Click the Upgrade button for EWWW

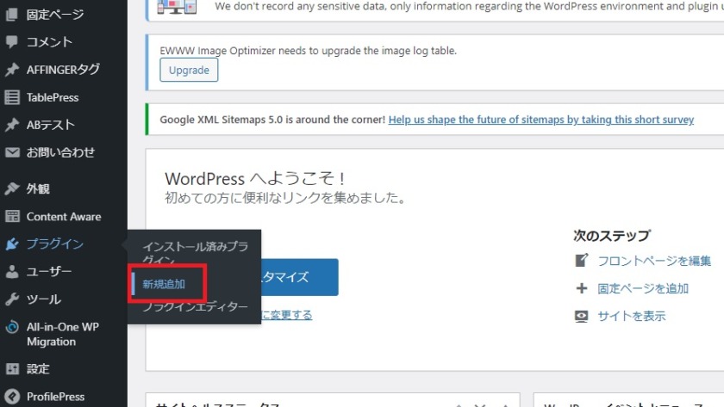(x=189, y=70)
